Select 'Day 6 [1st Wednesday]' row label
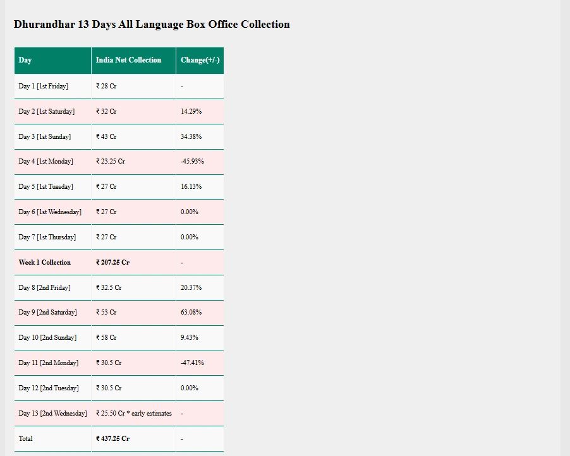 (50, 212)
